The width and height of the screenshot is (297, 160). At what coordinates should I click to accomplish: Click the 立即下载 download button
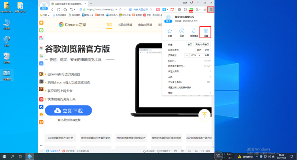point(68,111)
